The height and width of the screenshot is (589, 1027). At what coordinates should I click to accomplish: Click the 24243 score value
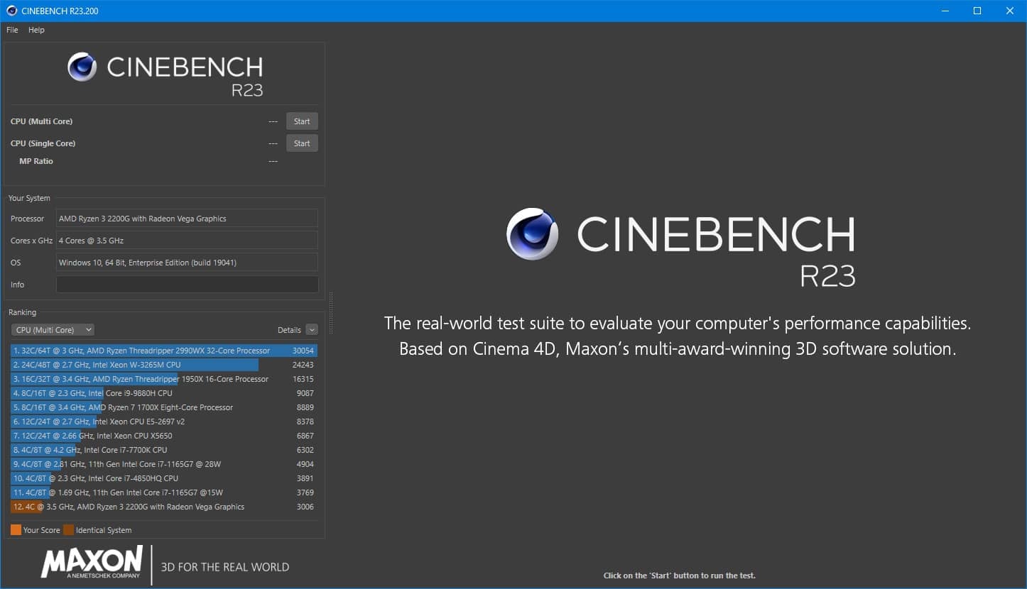(303, 365)
